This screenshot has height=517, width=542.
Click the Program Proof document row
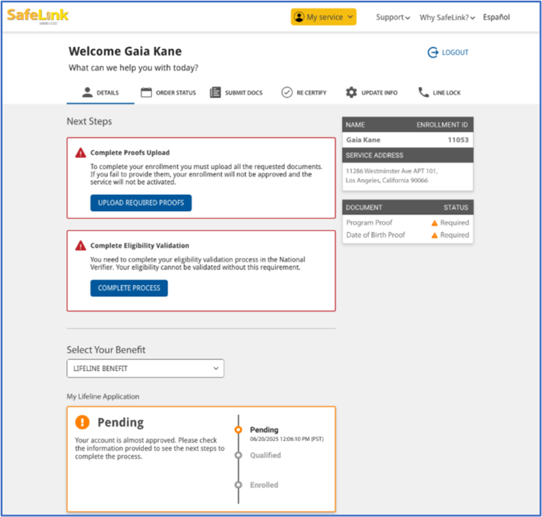click(x=408, y=223)
